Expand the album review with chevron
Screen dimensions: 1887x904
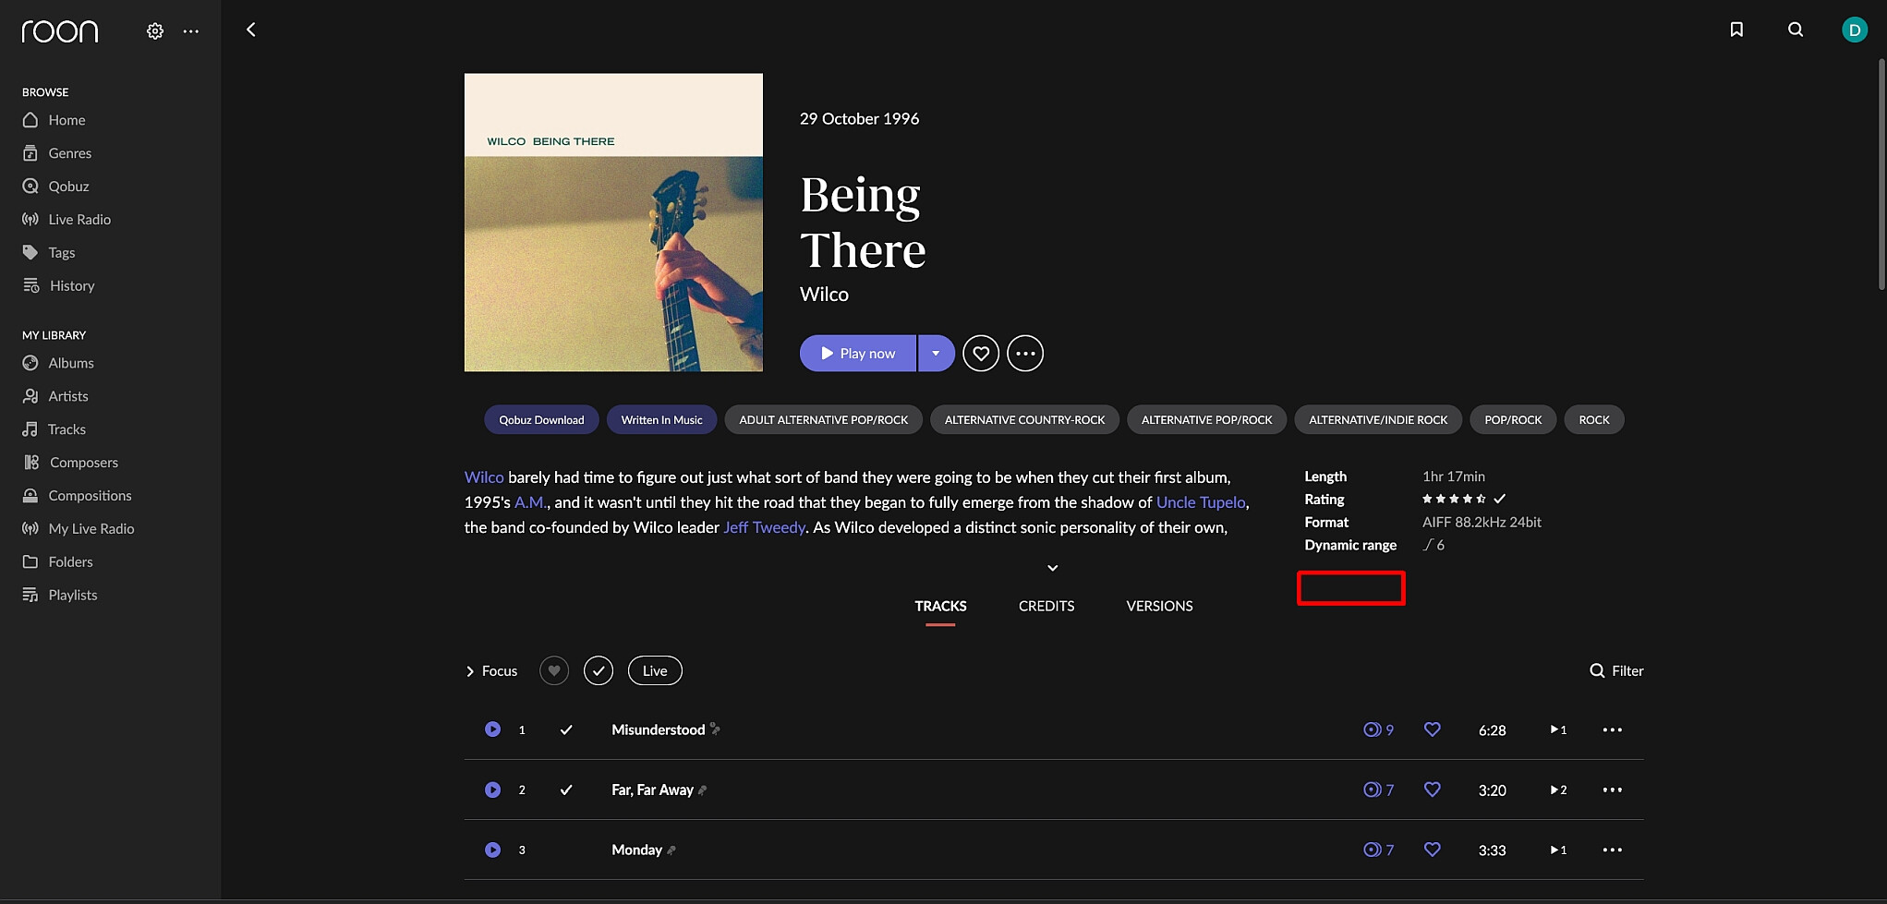(1053, 568)
